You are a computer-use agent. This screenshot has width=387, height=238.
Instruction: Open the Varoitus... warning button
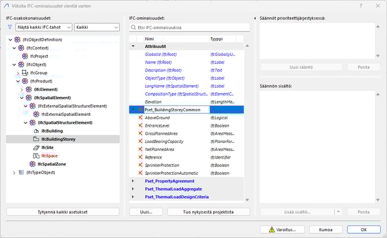tap(282, 229)
